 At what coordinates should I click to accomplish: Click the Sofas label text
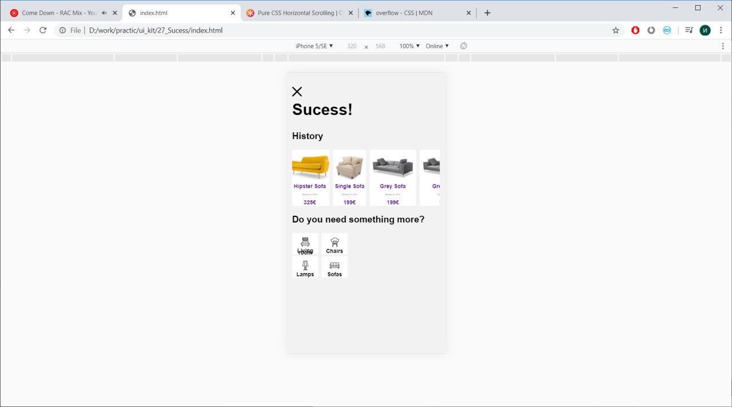tap(335, 274)
